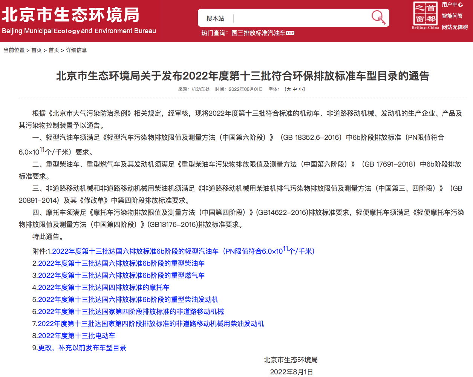Click the HOT badge next to the hot query
This screenshot has width=473, height=377.
point(290,33)
